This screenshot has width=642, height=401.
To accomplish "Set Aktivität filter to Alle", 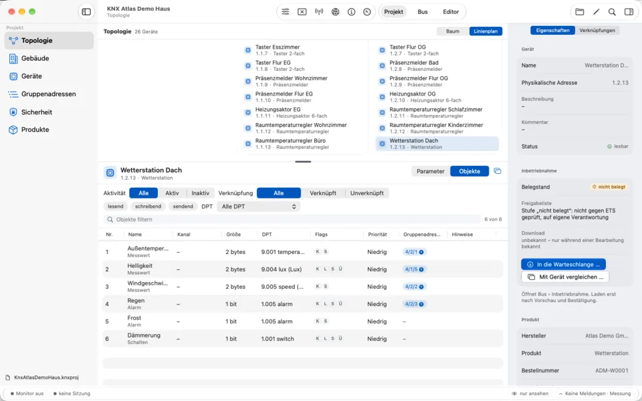I will click(x=143, y=193).
